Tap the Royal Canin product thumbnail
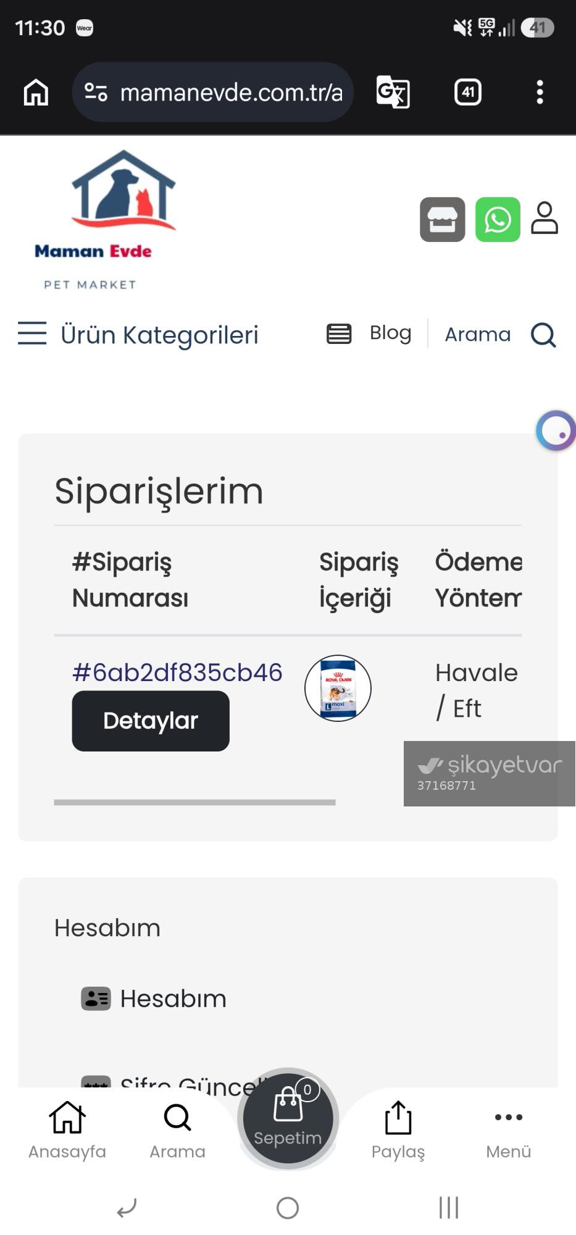This screenshot has height=1235, width=576. click(338, 688)
